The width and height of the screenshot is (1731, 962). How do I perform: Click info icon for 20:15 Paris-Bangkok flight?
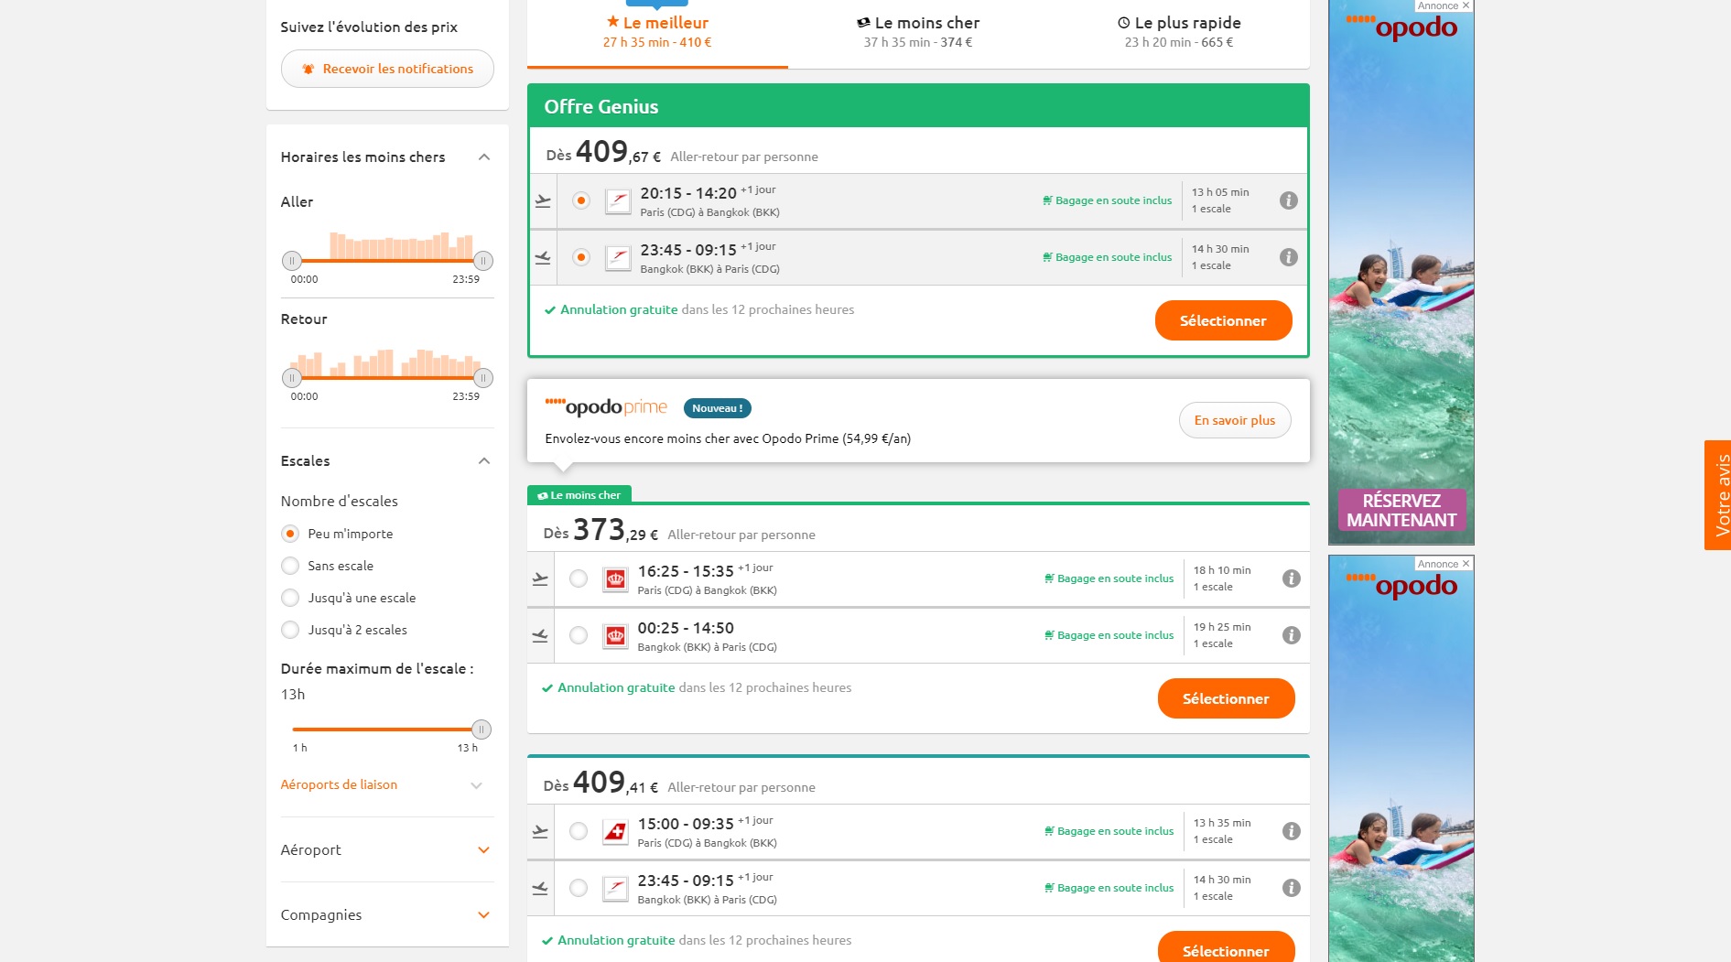tap(1288, 200)
